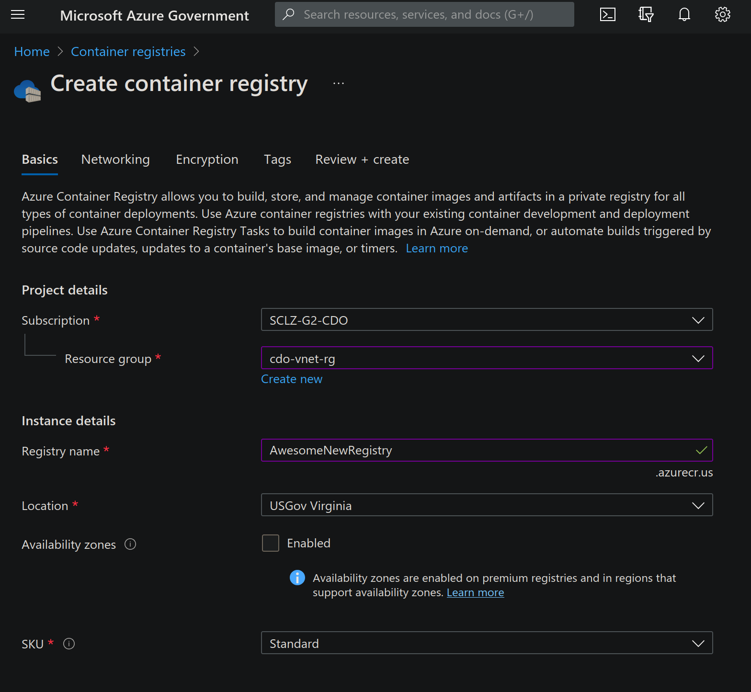Expand the Subscription dropdown
Viewport: 751px width, 692px height.
(487, 319)
